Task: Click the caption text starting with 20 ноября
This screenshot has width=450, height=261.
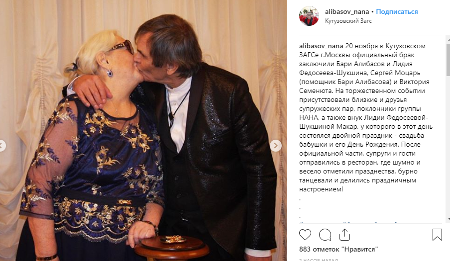Action: click(x=365, y=117)
